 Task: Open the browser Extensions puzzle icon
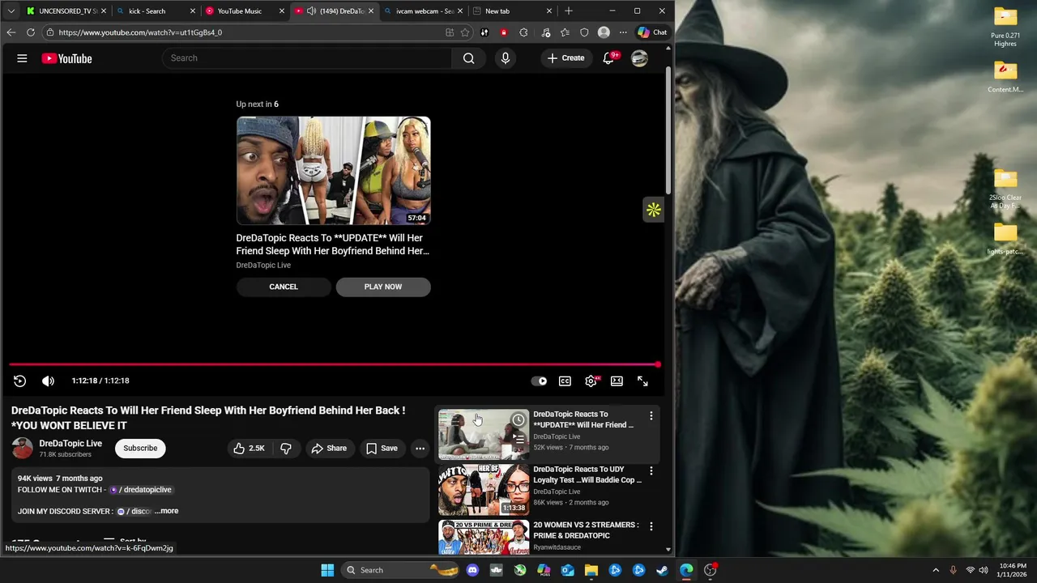tap(523, 32)
